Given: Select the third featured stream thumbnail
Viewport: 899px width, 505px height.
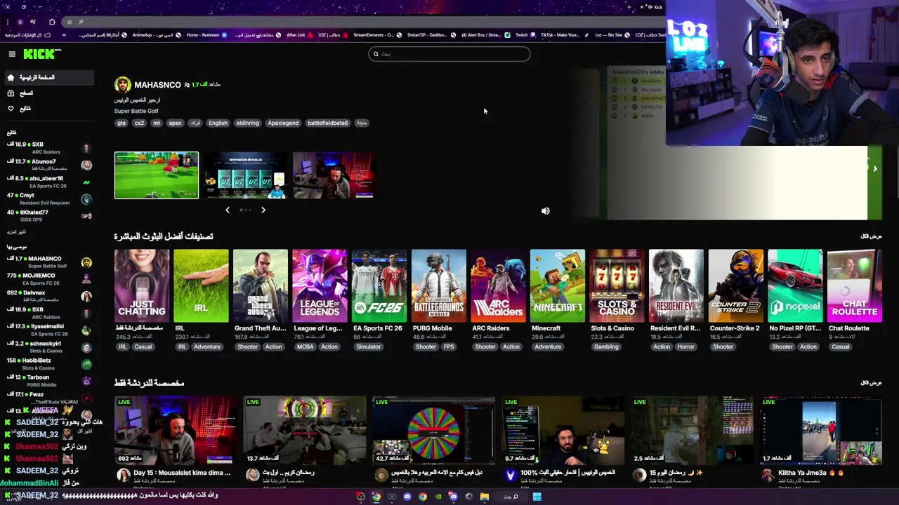Looking at the screenshot, I should (x=334, y=175).
